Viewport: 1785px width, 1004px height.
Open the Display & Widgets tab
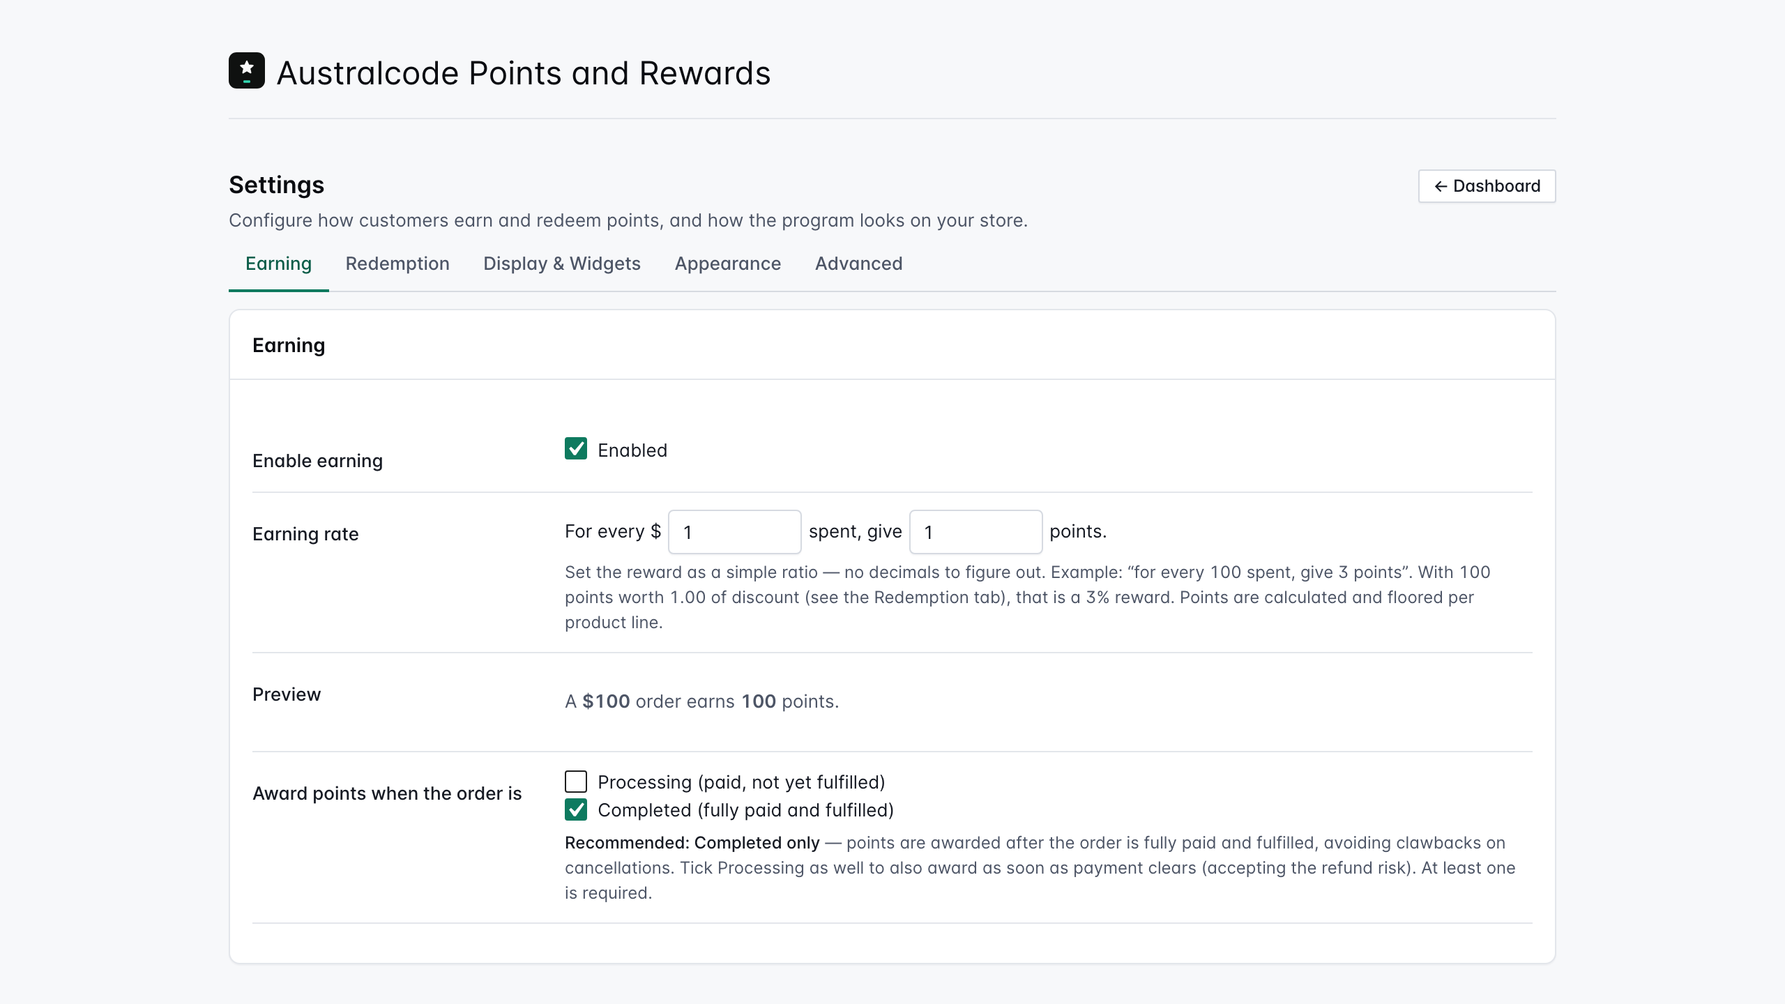pos(562,264)
